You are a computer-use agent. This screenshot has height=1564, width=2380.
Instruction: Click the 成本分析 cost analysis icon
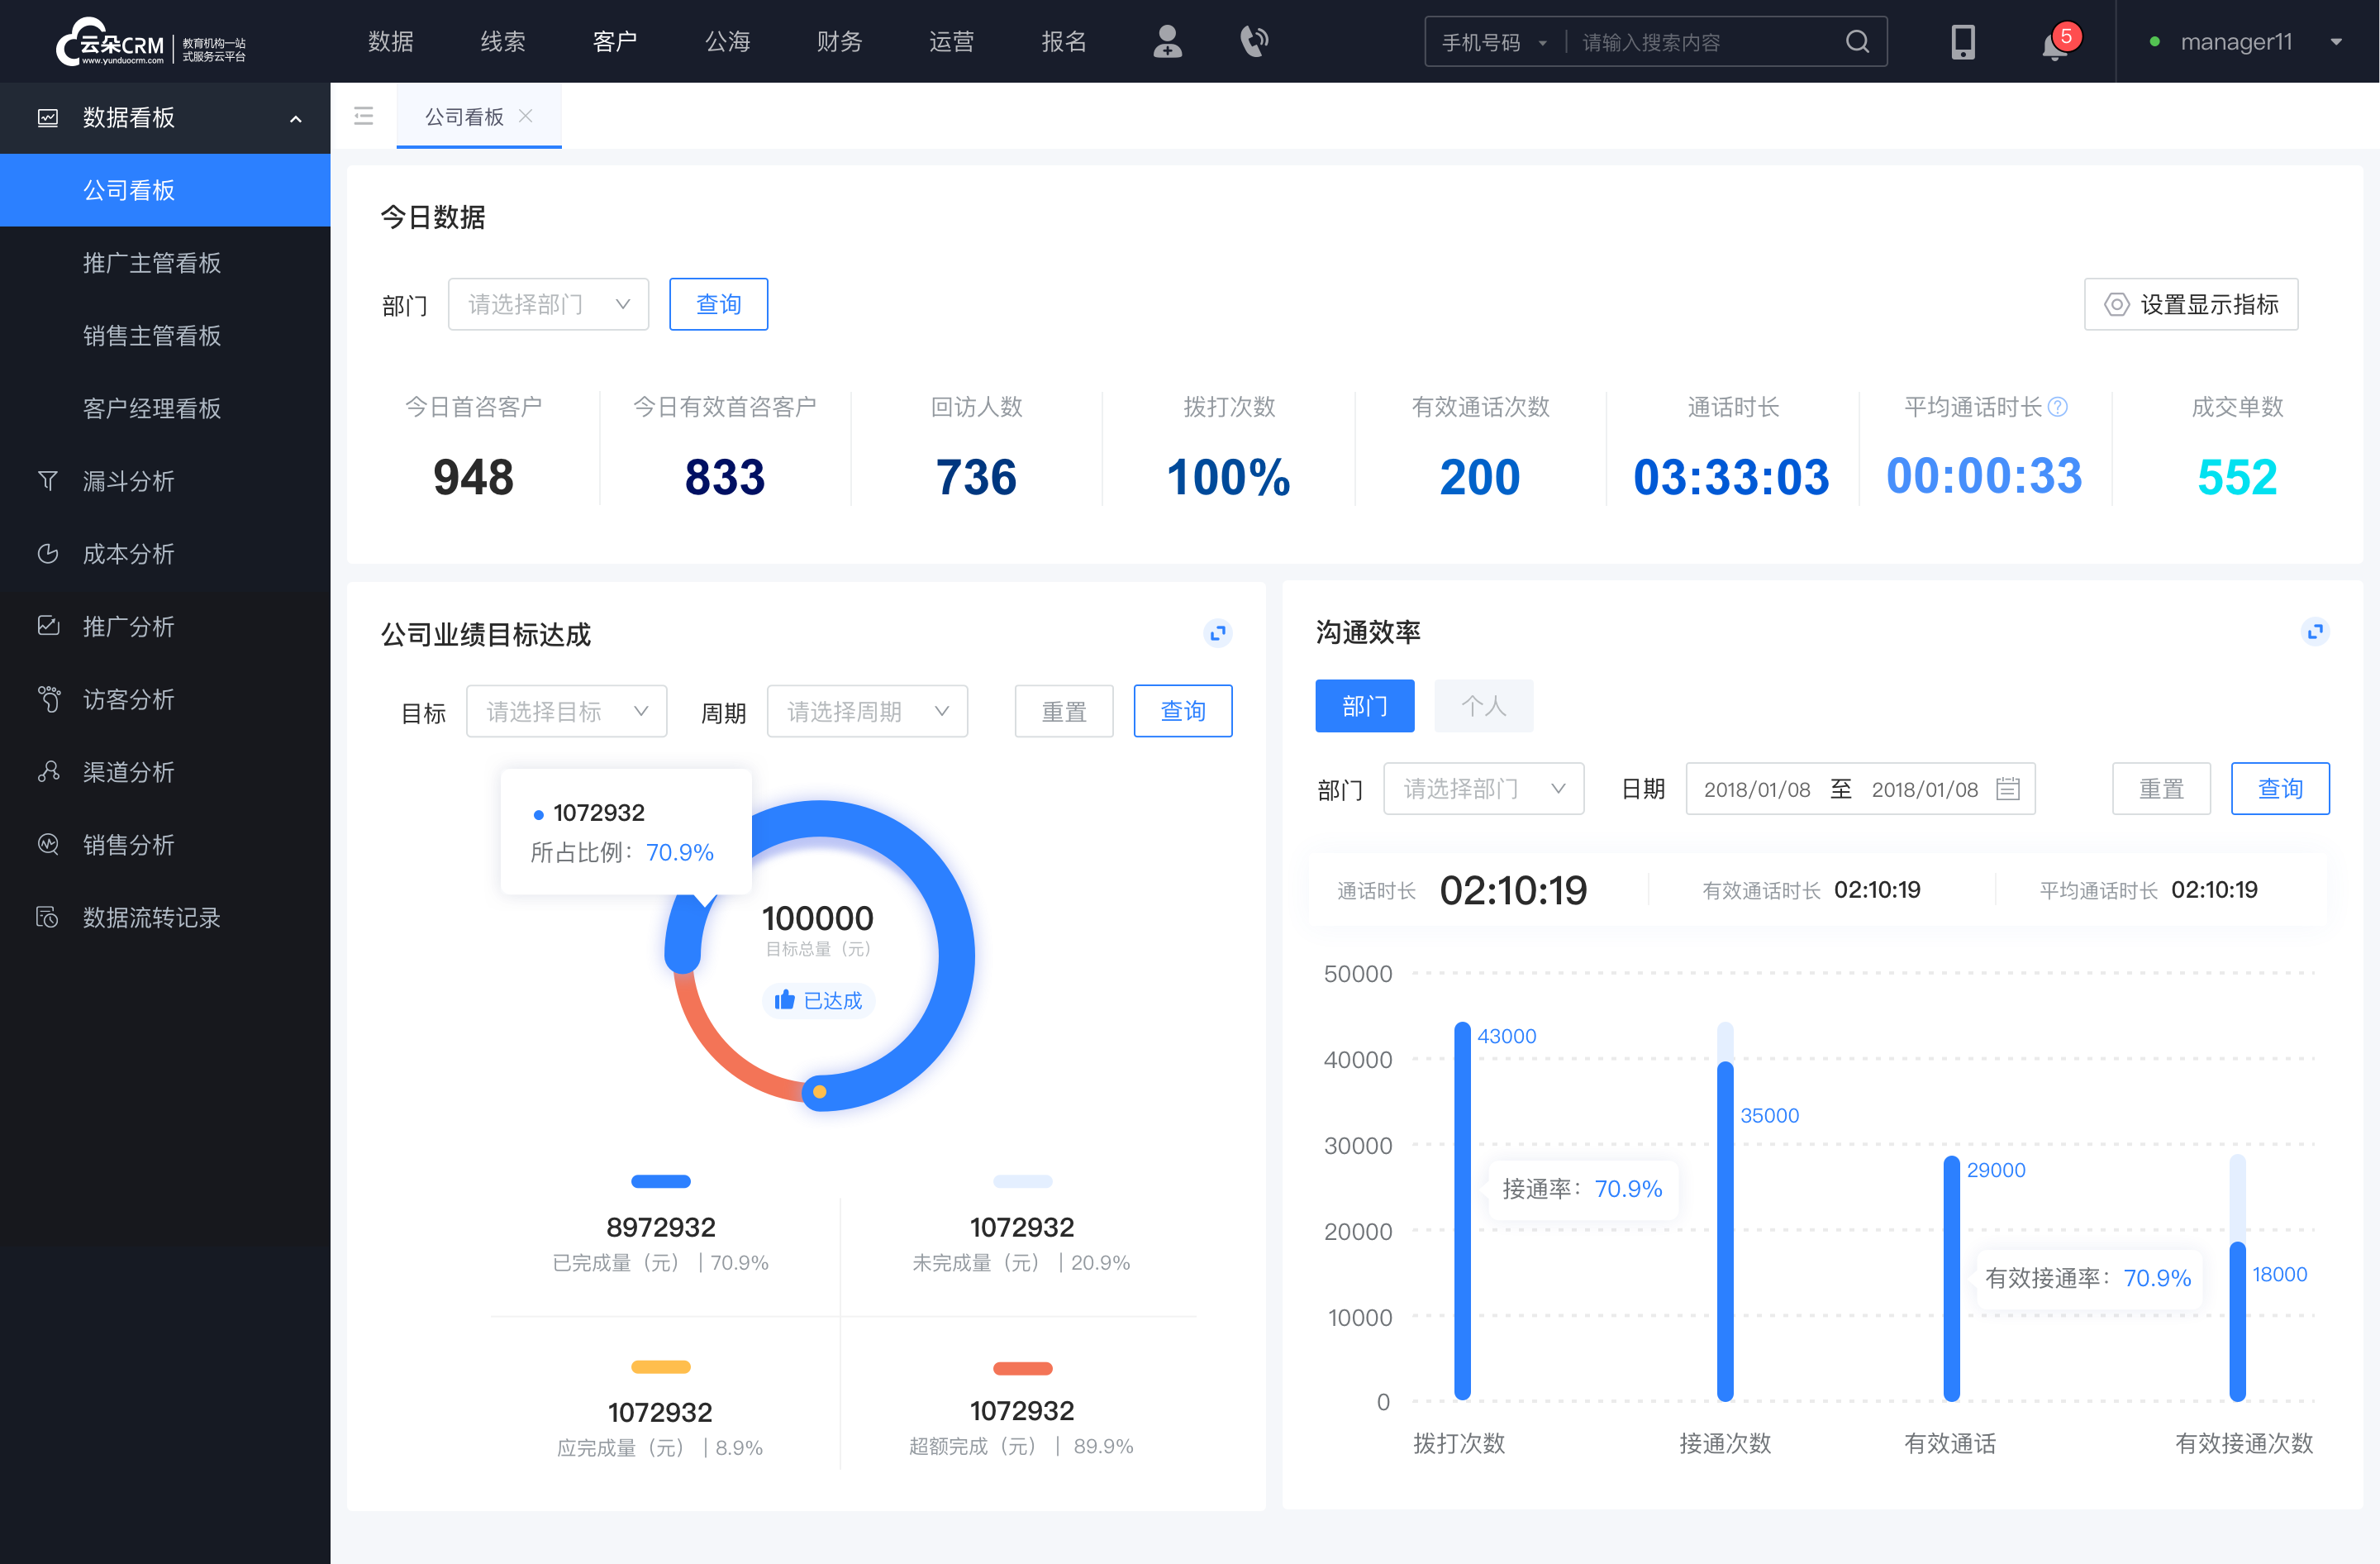click(45, 553)
